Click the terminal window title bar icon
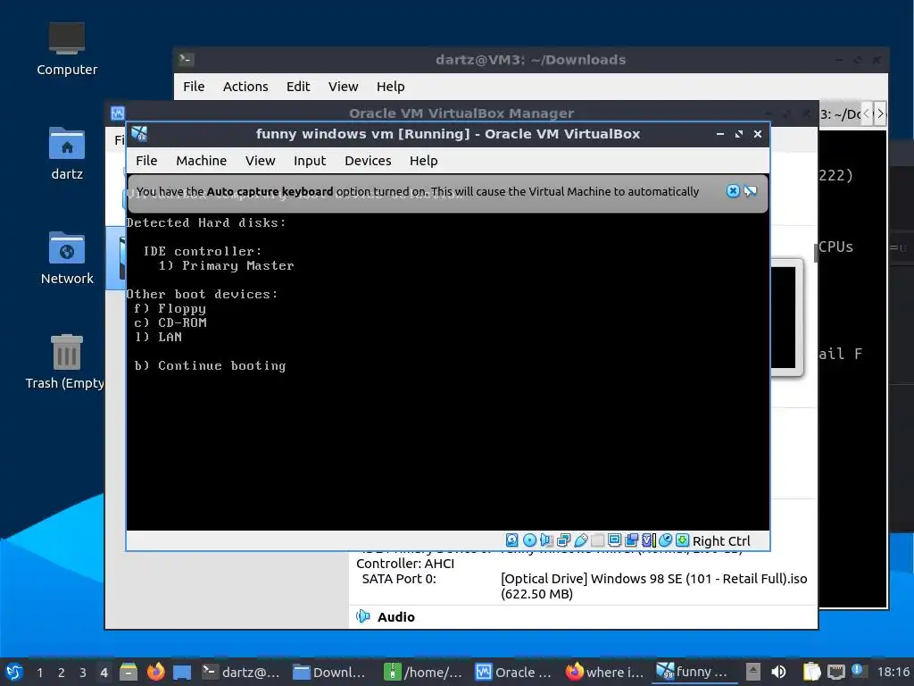 coord(187,59)
